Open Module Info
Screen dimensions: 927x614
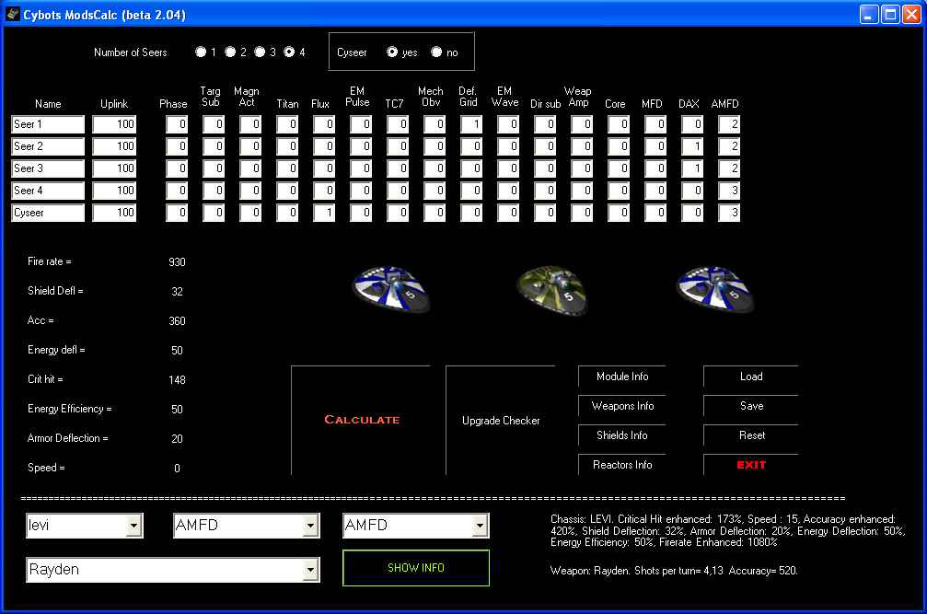coord(622,377)
